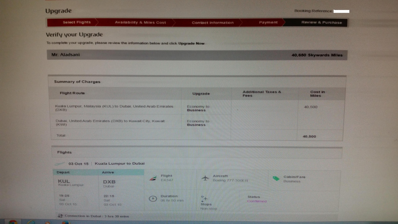Click the Arrive column header
398x224 pixels.
coord(108,172)
